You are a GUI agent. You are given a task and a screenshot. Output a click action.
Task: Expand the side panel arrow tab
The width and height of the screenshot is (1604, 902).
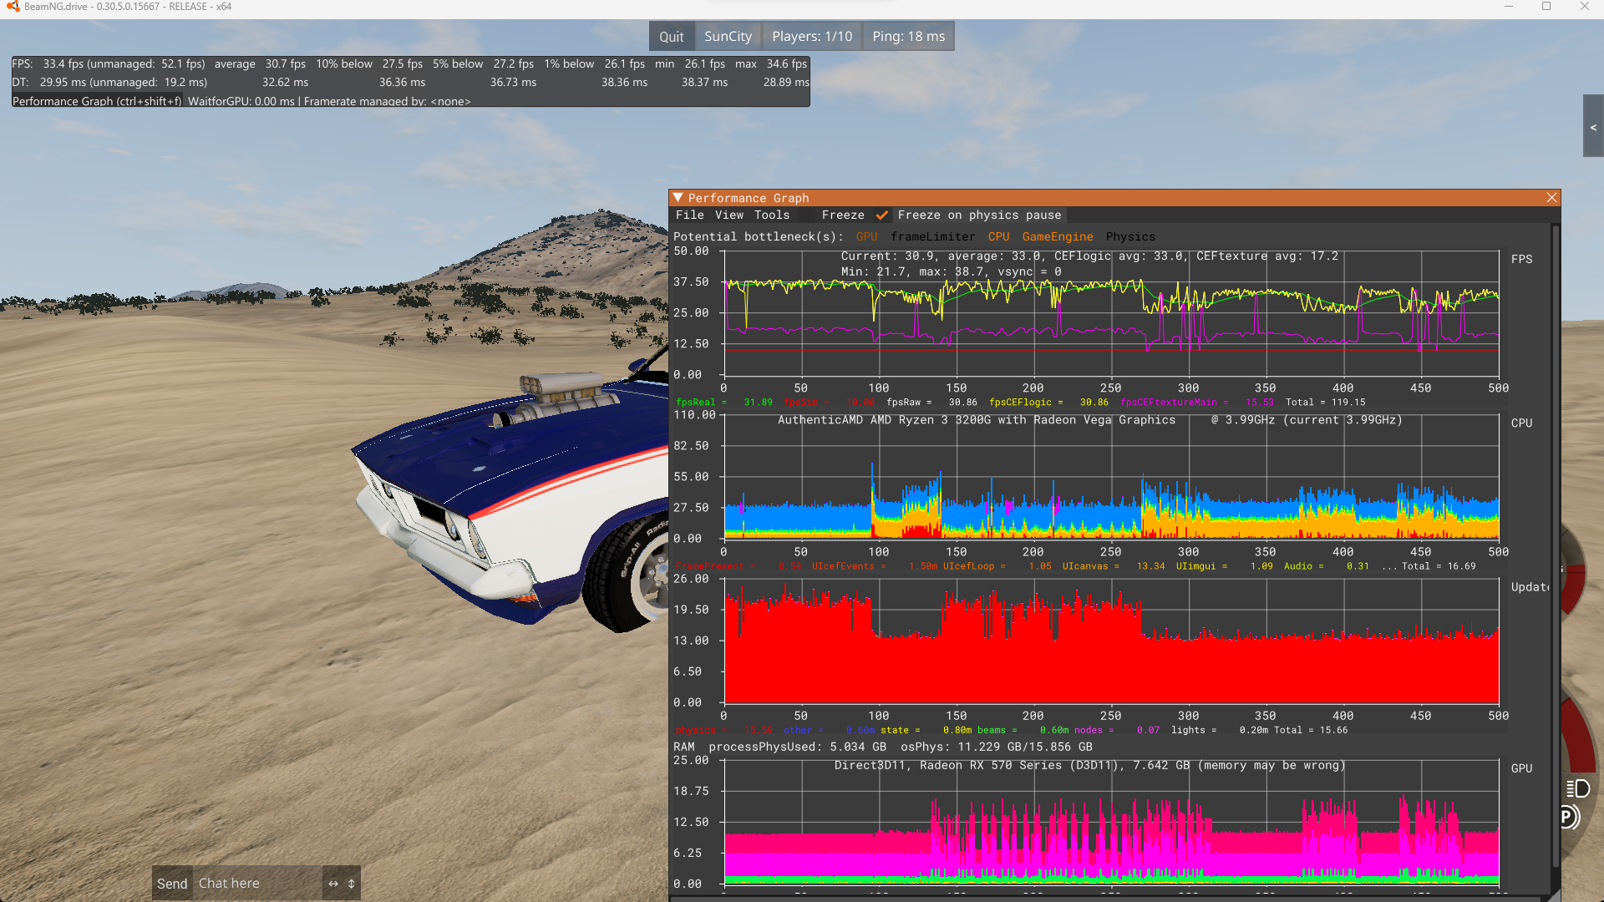(x=1593, y=126)
